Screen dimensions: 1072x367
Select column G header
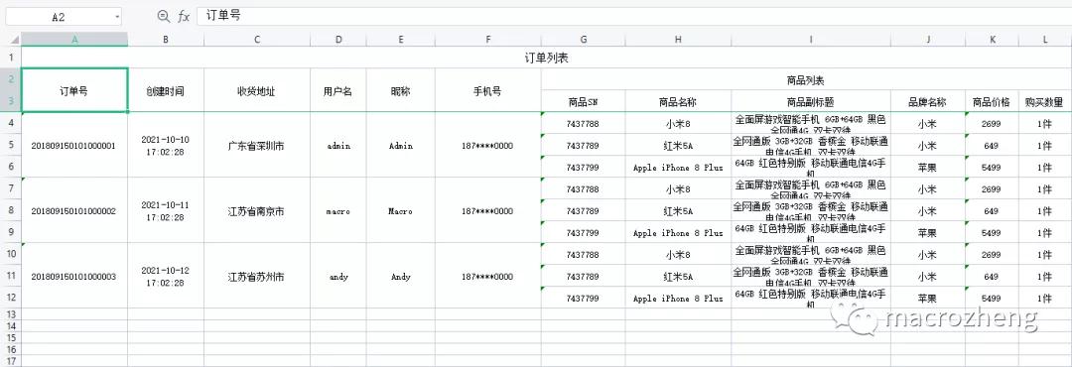tap(583, 39)
